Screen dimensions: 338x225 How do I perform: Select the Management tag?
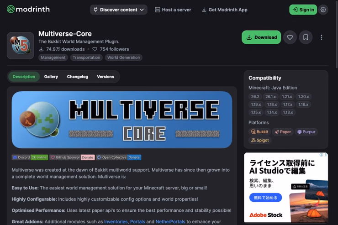(53, 58)
